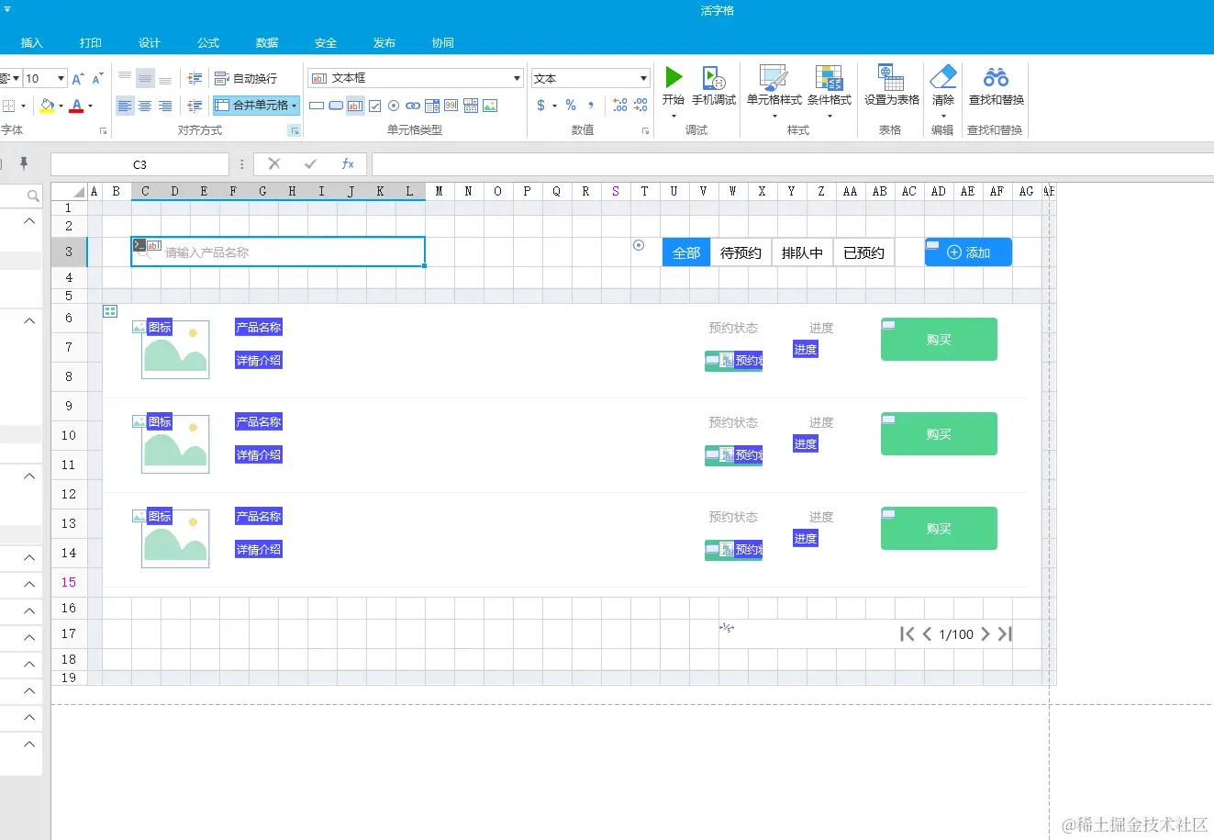Open the 数据 ribbon tab

tap(267, 43)
